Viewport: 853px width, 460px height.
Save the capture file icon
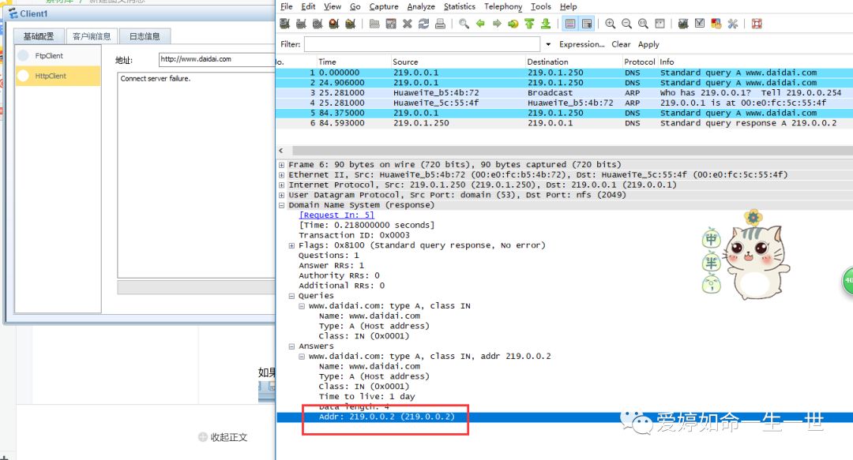(391, 24)
